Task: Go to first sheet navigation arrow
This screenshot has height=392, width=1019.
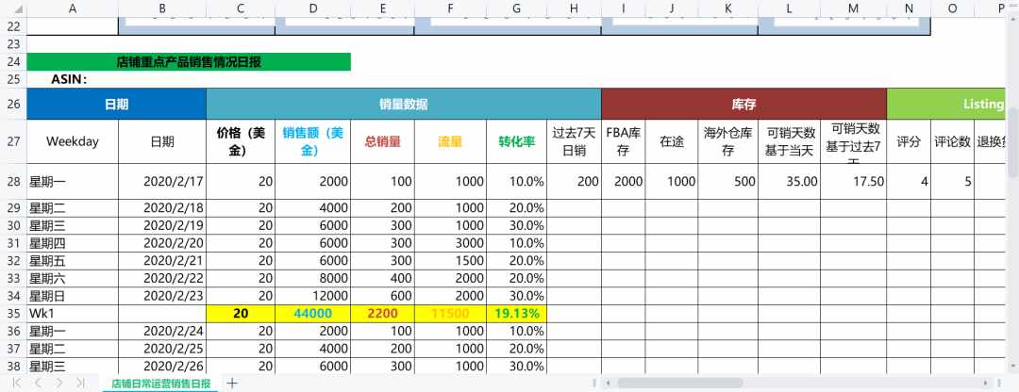Action: pyautogui.click(x=17, y=383)
